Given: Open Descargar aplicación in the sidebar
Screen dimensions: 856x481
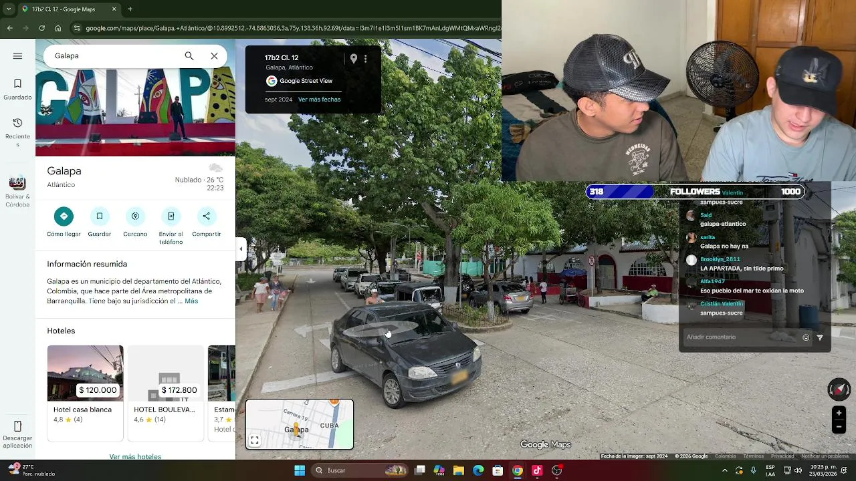Looking at the screenshot, I should click(17, 435).
